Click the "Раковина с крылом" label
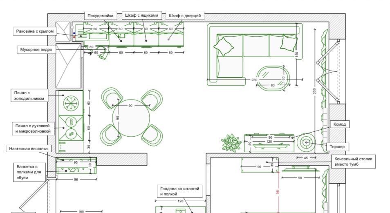The image size is (390, 213). click(35, 31)
